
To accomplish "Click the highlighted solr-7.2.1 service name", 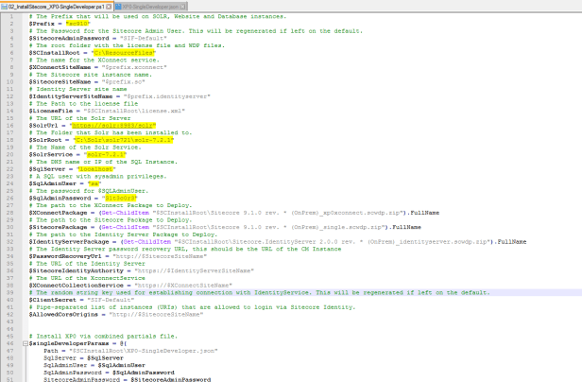I will [x=106, y=154].
